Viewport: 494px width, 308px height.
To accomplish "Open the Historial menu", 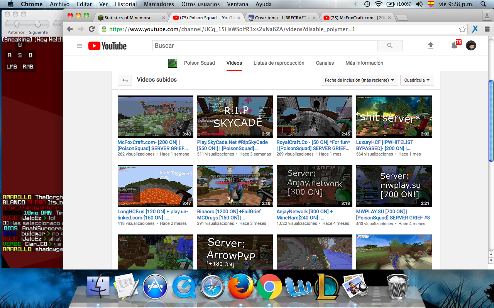I will point(126,4).
